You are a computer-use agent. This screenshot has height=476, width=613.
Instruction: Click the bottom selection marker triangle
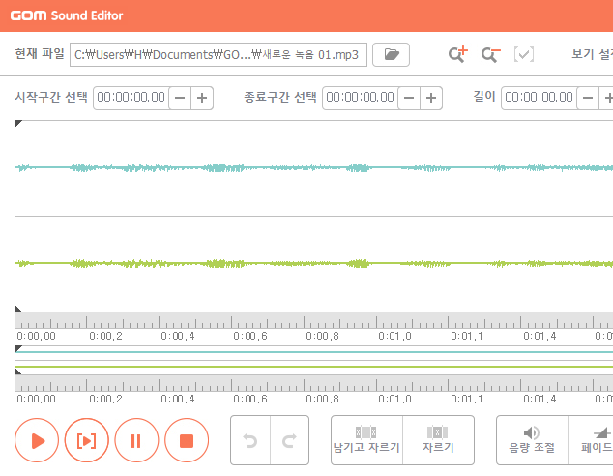[x=17, y=309]
